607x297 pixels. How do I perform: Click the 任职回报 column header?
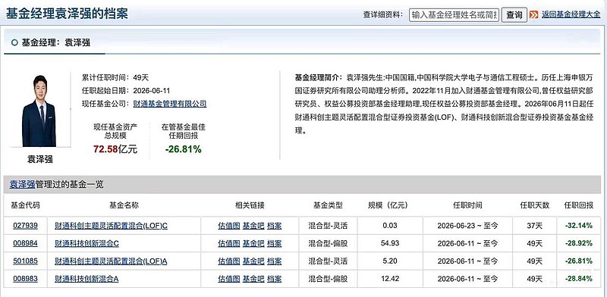pos(578,205)
